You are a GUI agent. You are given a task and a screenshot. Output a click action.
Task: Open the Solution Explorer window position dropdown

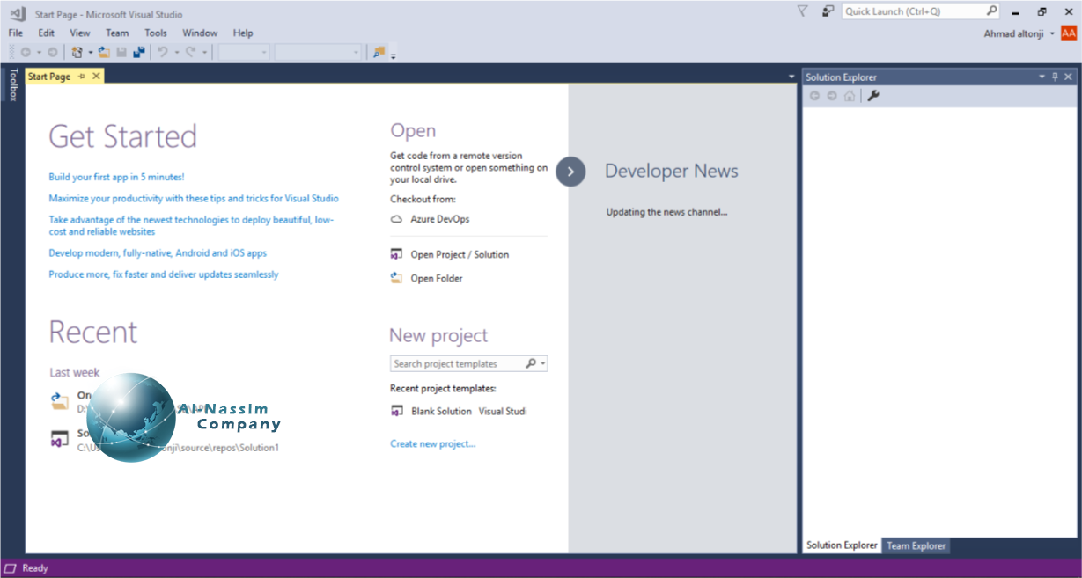(x=1042, y=77)
